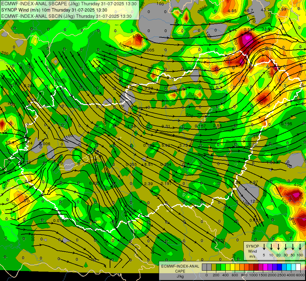Viewport: 306px width, 281px height.
Task: Click the map value 0.167
Action: coord(200,126)
